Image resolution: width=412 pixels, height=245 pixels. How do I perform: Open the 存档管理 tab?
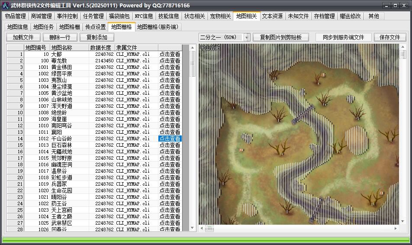pos(324,16)
